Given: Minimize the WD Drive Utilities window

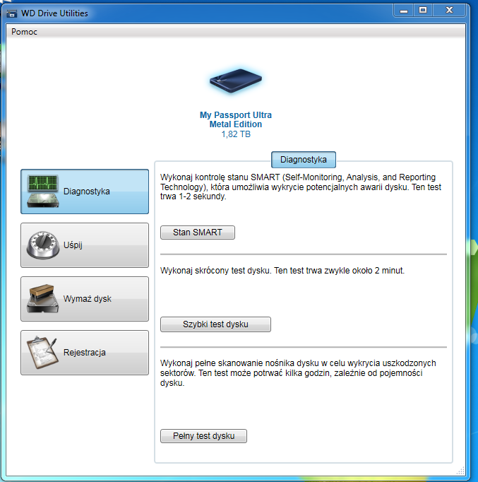Looking at the screenshot, I should point(404,11).
